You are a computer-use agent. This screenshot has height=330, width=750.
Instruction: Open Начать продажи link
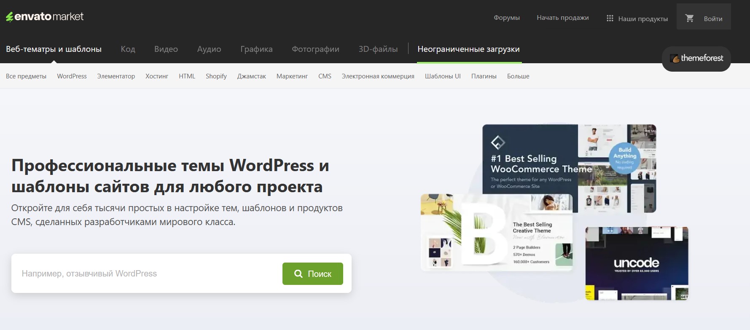[563, 18]
